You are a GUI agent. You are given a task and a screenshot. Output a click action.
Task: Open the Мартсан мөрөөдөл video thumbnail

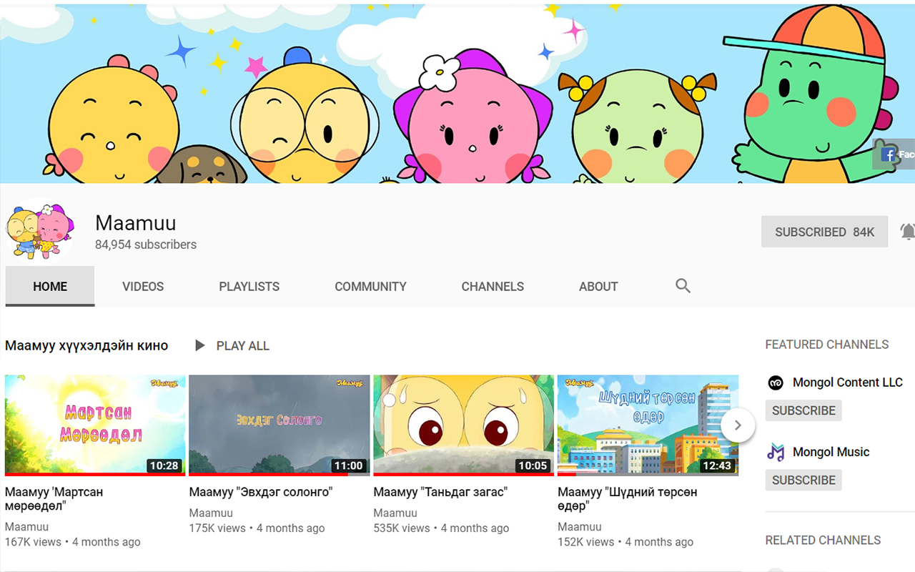coord(95,425)
